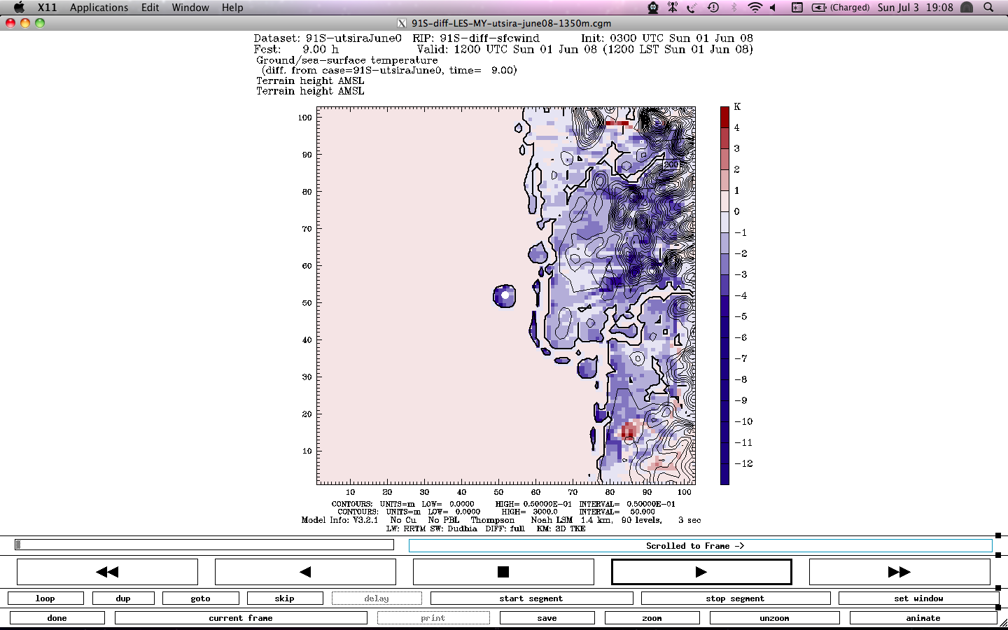Open the Spotlight search magnifier icon
The height and width of the screenshot is (630, 1008).
tap(988, 8)
